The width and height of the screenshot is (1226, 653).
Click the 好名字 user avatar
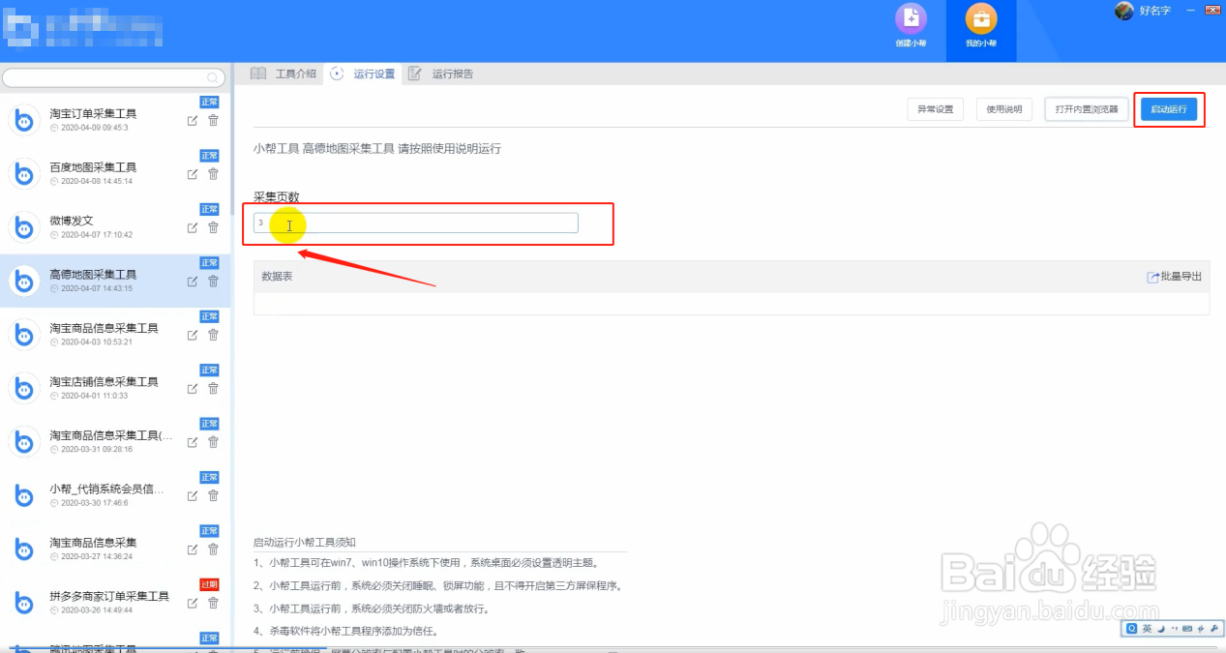[1123, 11]
